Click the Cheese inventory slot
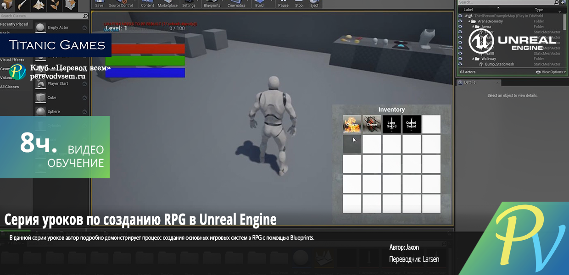This screenshot has width=569, height=275. (372, 124)
